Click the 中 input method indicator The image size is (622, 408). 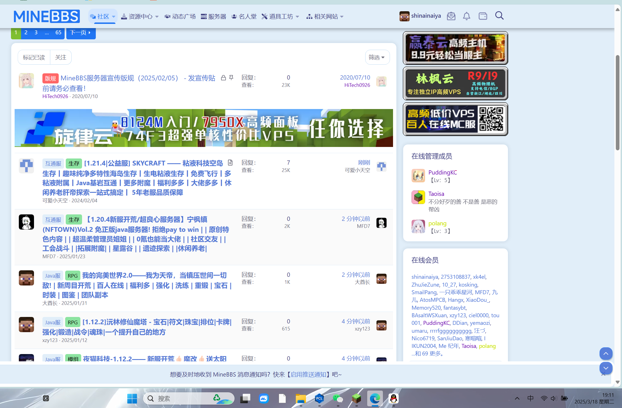[x=530, y=398]
